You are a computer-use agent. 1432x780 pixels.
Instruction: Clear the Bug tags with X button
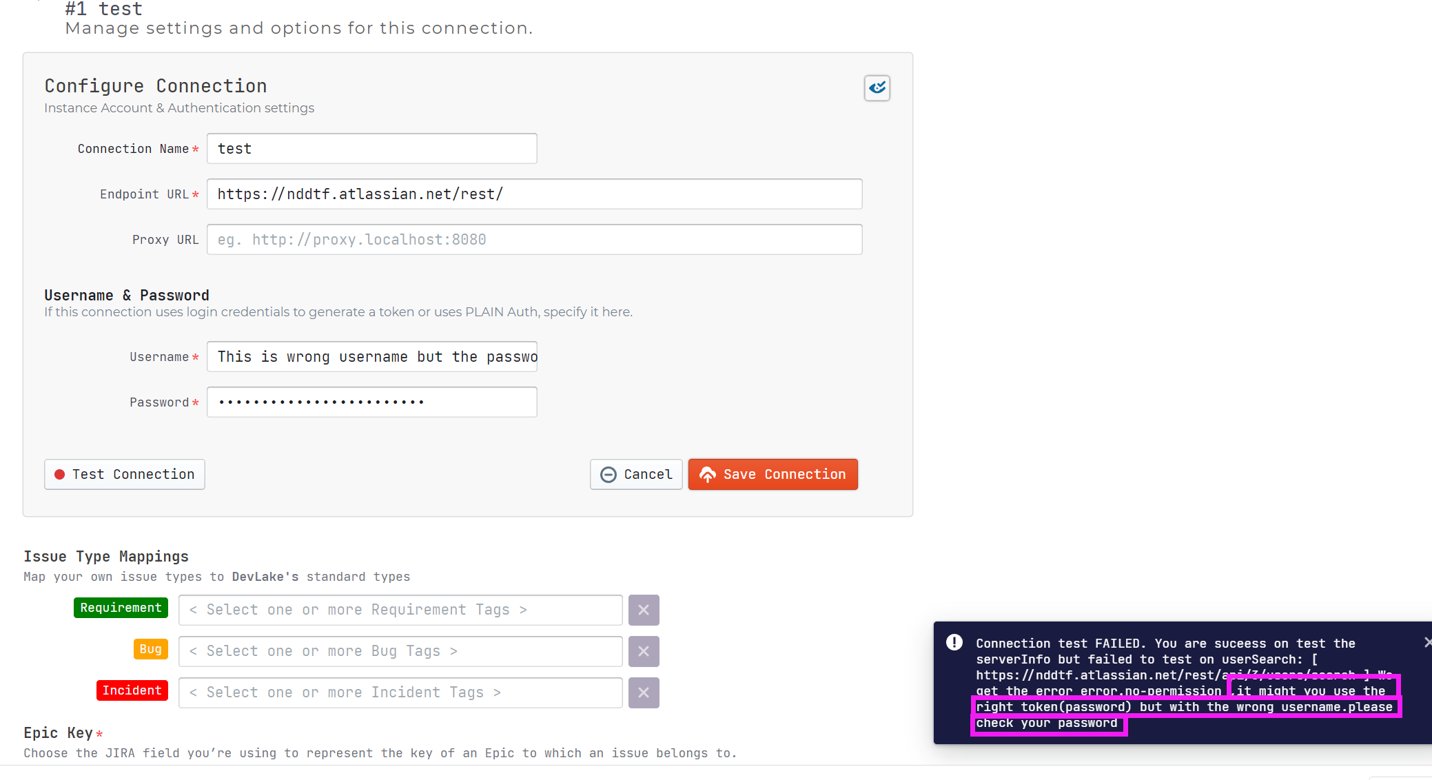click(x=643, y=651)
